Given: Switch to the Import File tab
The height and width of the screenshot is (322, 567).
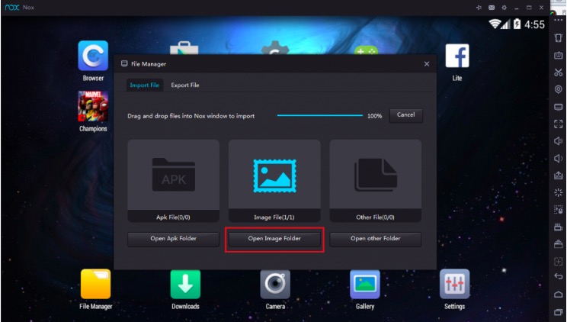Looking at the screenshot, I should coord(144,85).
